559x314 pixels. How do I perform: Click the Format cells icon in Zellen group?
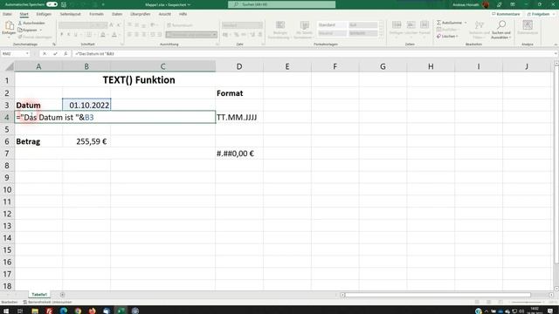pos(424,24)
